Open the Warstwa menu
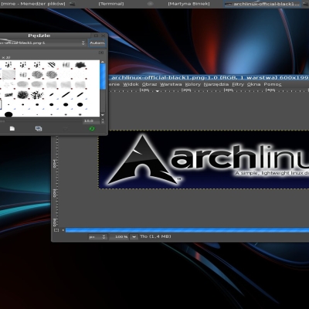 (171, 84)
